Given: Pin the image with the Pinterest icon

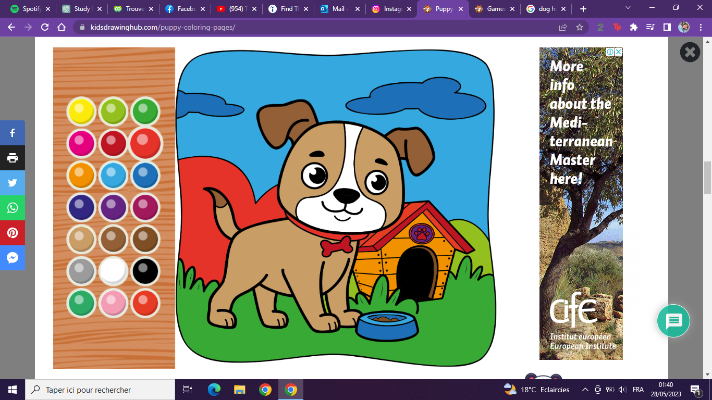Looking at the screenshot, I should tap(13, 233).
